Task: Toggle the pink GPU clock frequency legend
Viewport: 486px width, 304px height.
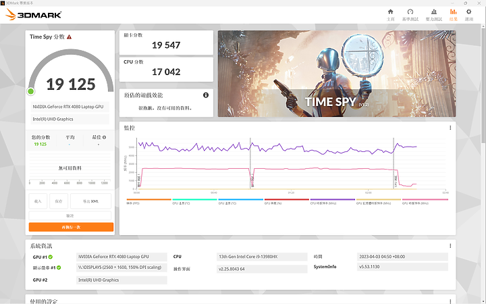Action: [425, 199]
